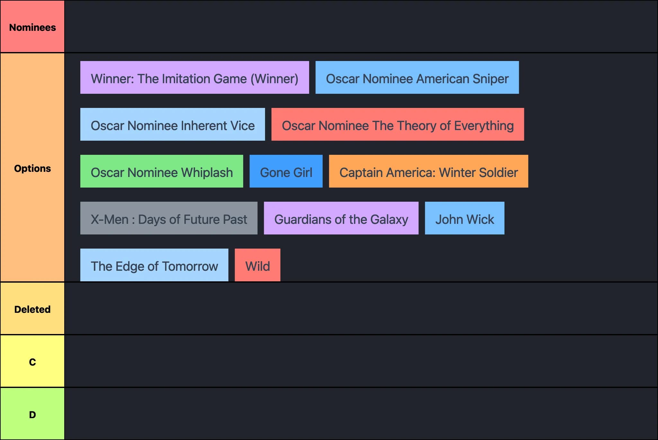Click the Options row label

[32, 168]
